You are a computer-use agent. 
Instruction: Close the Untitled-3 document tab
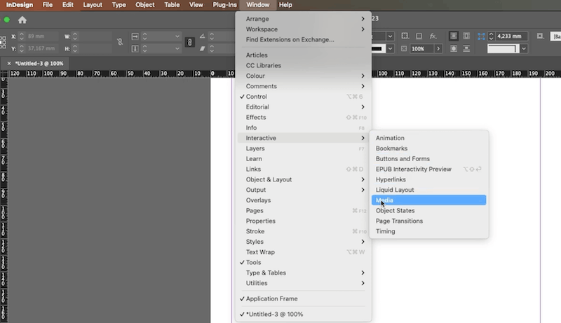9,63
